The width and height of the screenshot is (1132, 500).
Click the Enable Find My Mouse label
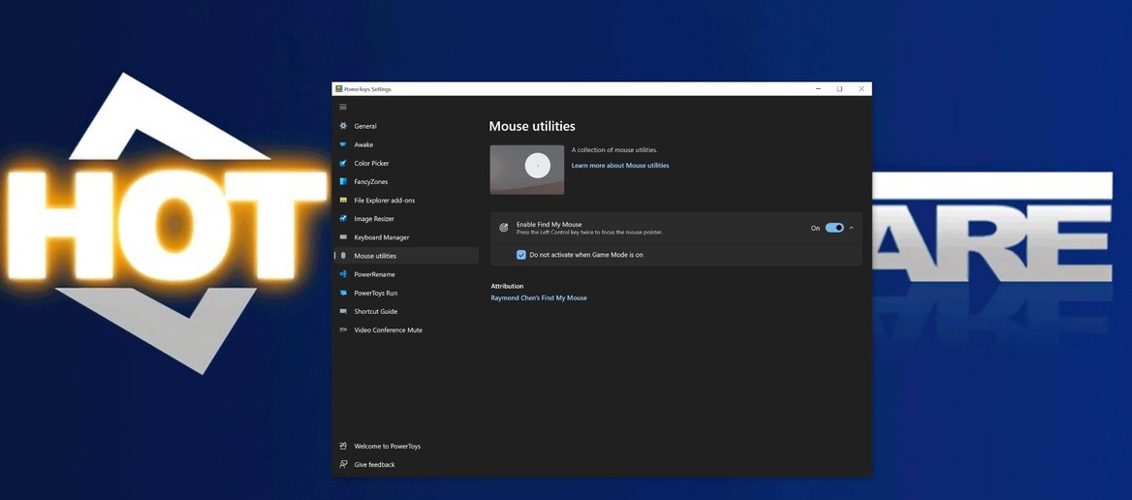[x=549, y=225]
